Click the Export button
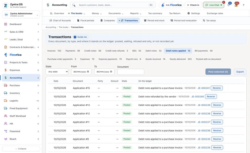 click(x=240, y=72)
